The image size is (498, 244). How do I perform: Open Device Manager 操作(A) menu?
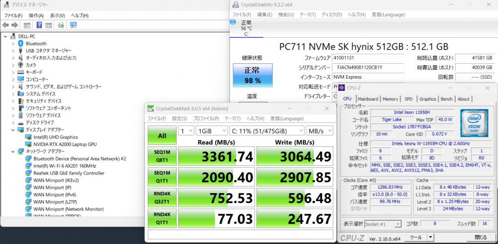(36, 15)
